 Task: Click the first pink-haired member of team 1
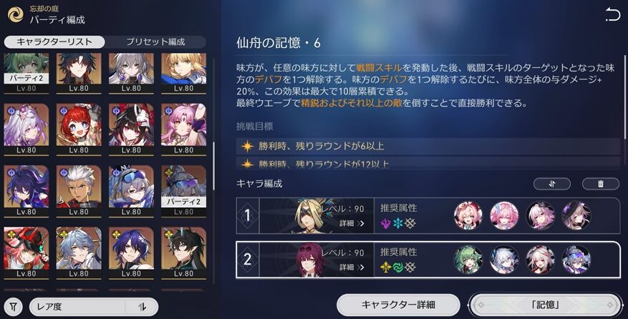coord(468,215)
